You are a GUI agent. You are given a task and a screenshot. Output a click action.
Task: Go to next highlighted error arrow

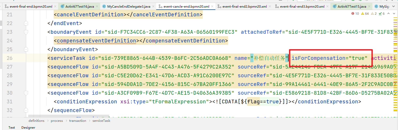[394, 13]
